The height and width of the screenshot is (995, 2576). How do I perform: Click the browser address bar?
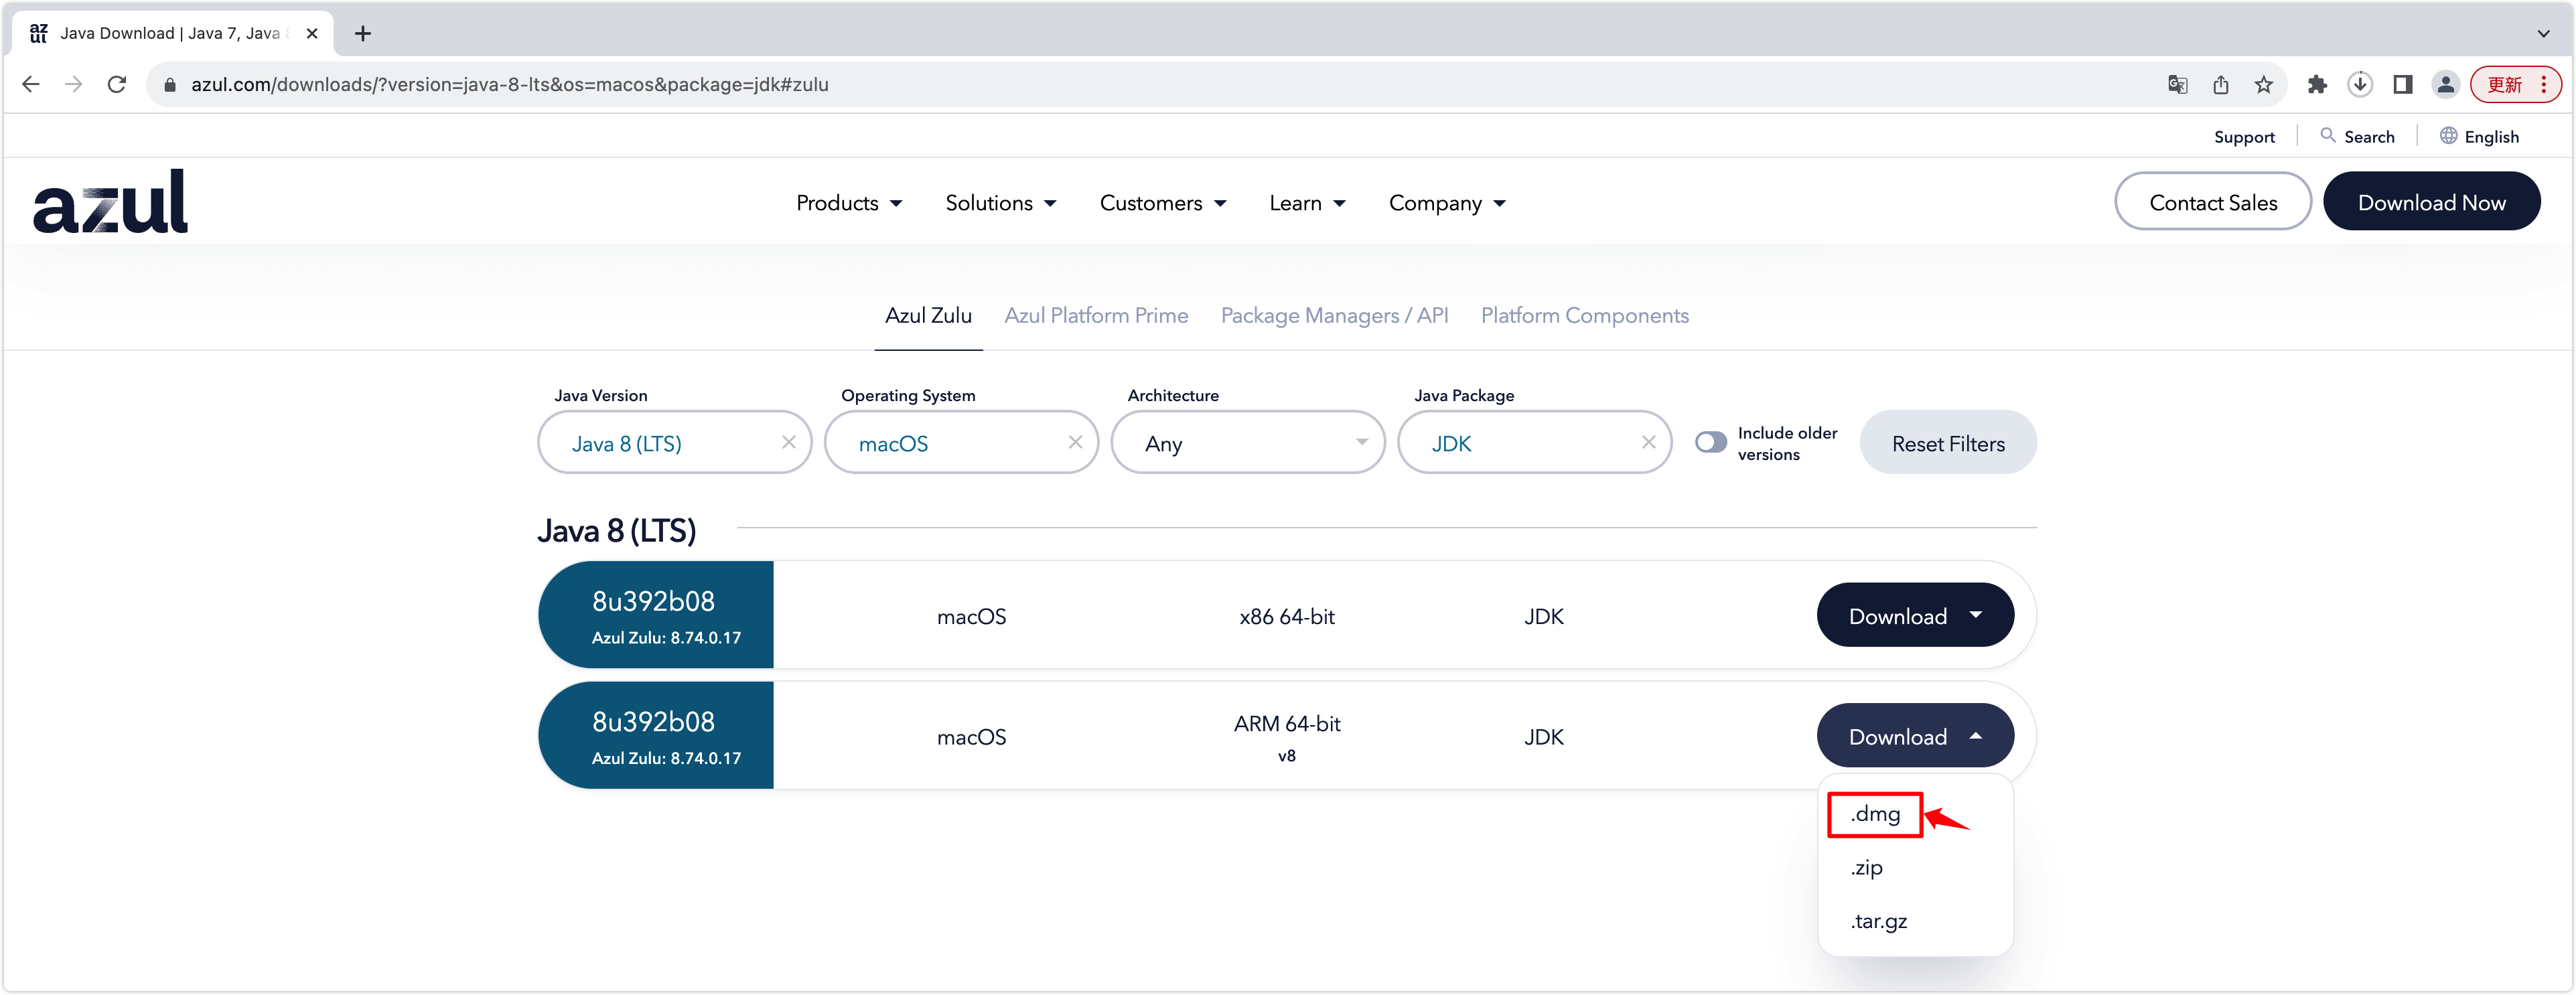coord(1100,85)
